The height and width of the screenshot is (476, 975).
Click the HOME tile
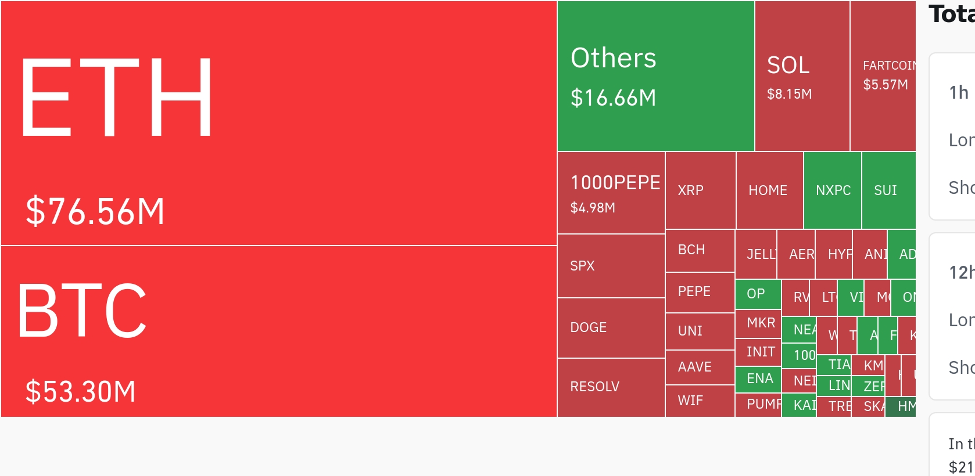[770, 190]
